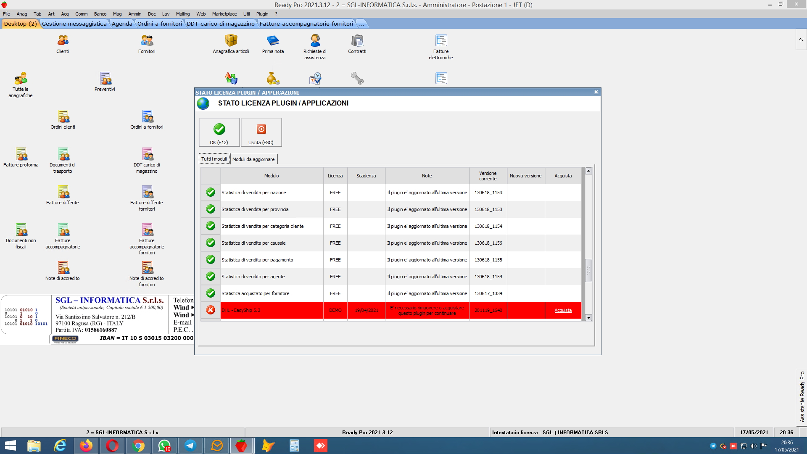Click the module list scrollbar thumb
This screenshot has height=454, width=807.
click(588, 270)
